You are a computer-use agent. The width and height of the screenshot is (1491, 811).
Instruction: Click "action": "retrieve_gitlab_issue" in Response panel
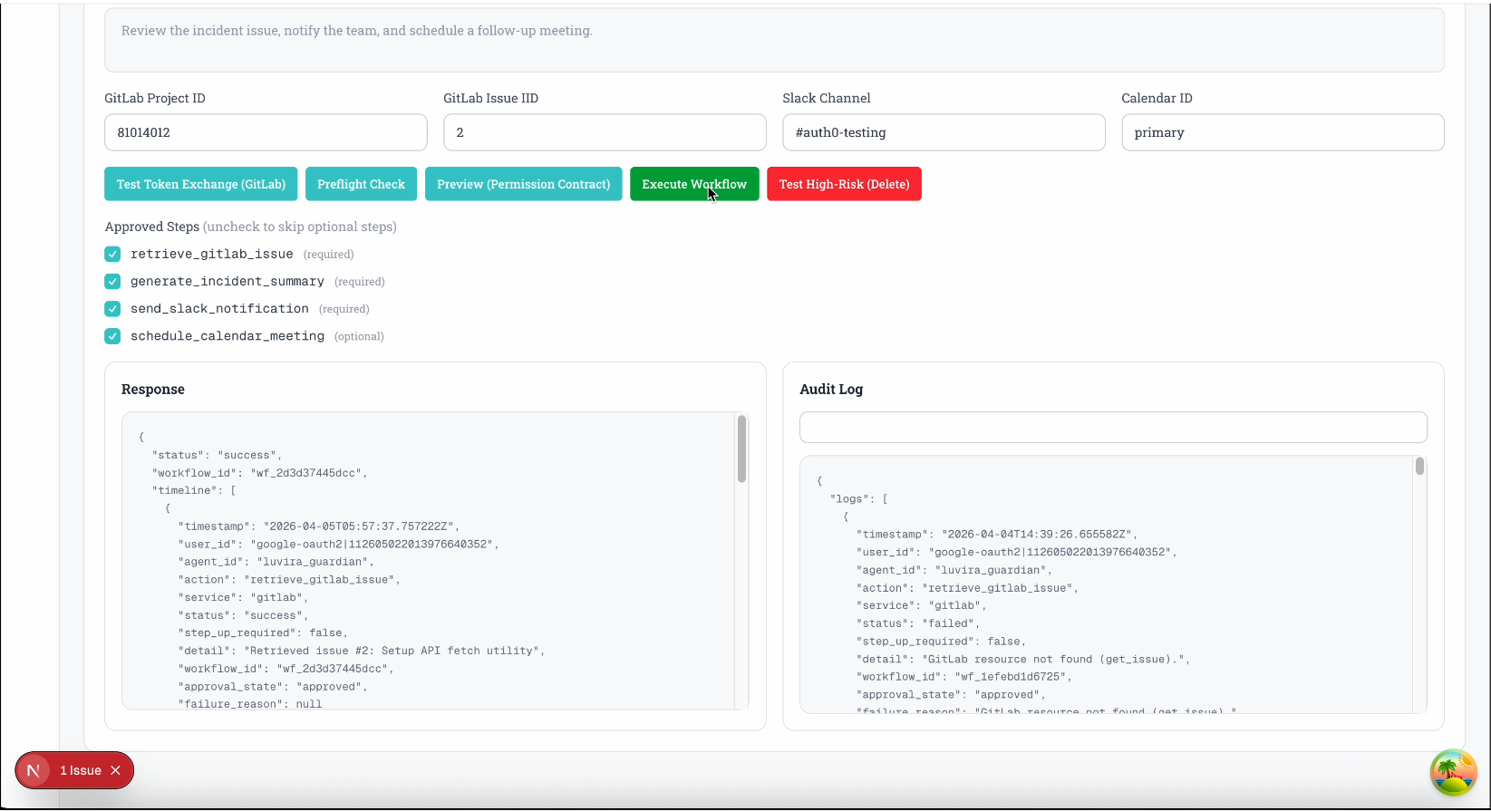(289, 580)
